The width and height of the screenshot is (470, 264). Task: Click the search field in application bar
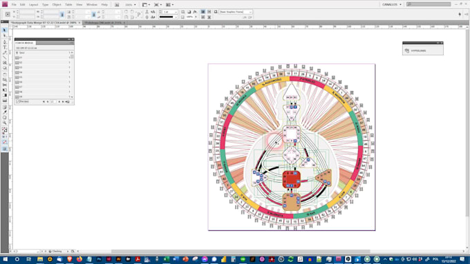pos(429,4)
